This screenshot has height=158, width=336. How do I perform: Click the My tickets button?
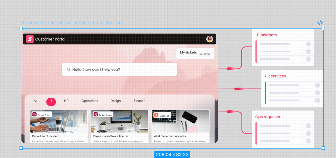coord(195,53)
